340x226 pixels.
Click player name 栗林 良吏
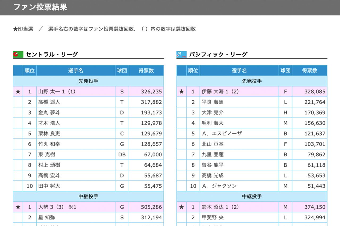[x=49, y=133]
